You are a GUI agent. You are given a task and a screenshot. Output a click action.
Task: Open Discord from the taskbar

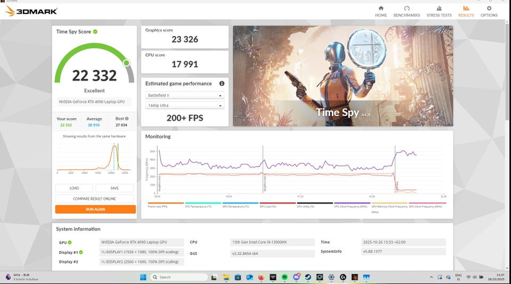click(296, 277)
